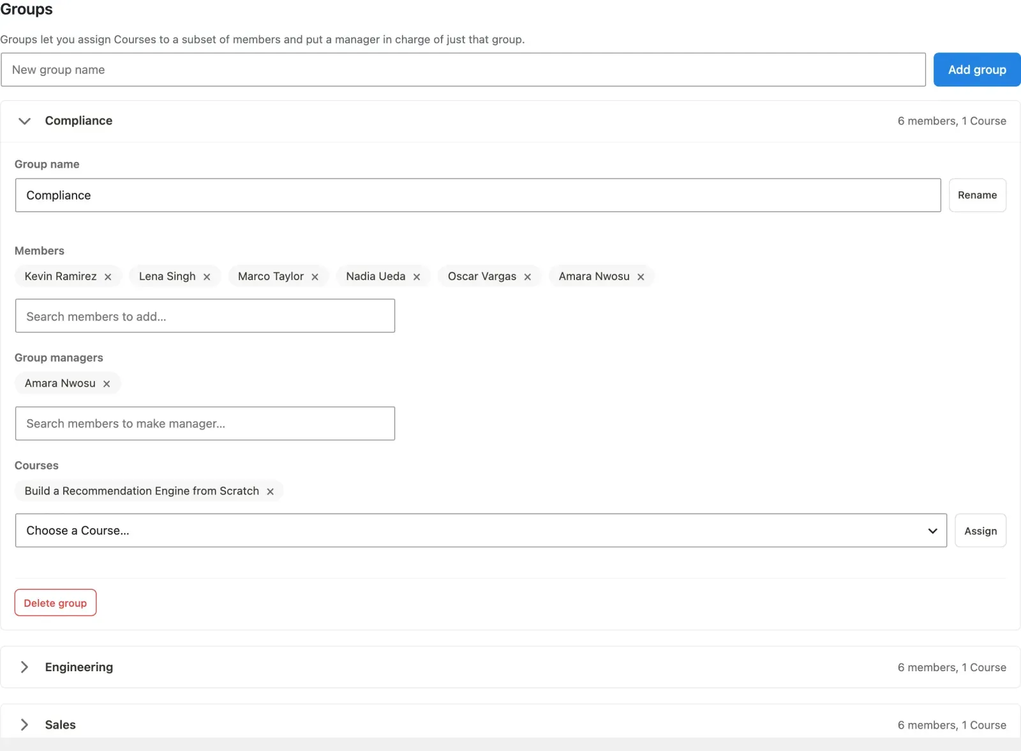Remove Kevin Ramirez from members
Screen dimensions: 1021x751
click(x=108, y=277)
